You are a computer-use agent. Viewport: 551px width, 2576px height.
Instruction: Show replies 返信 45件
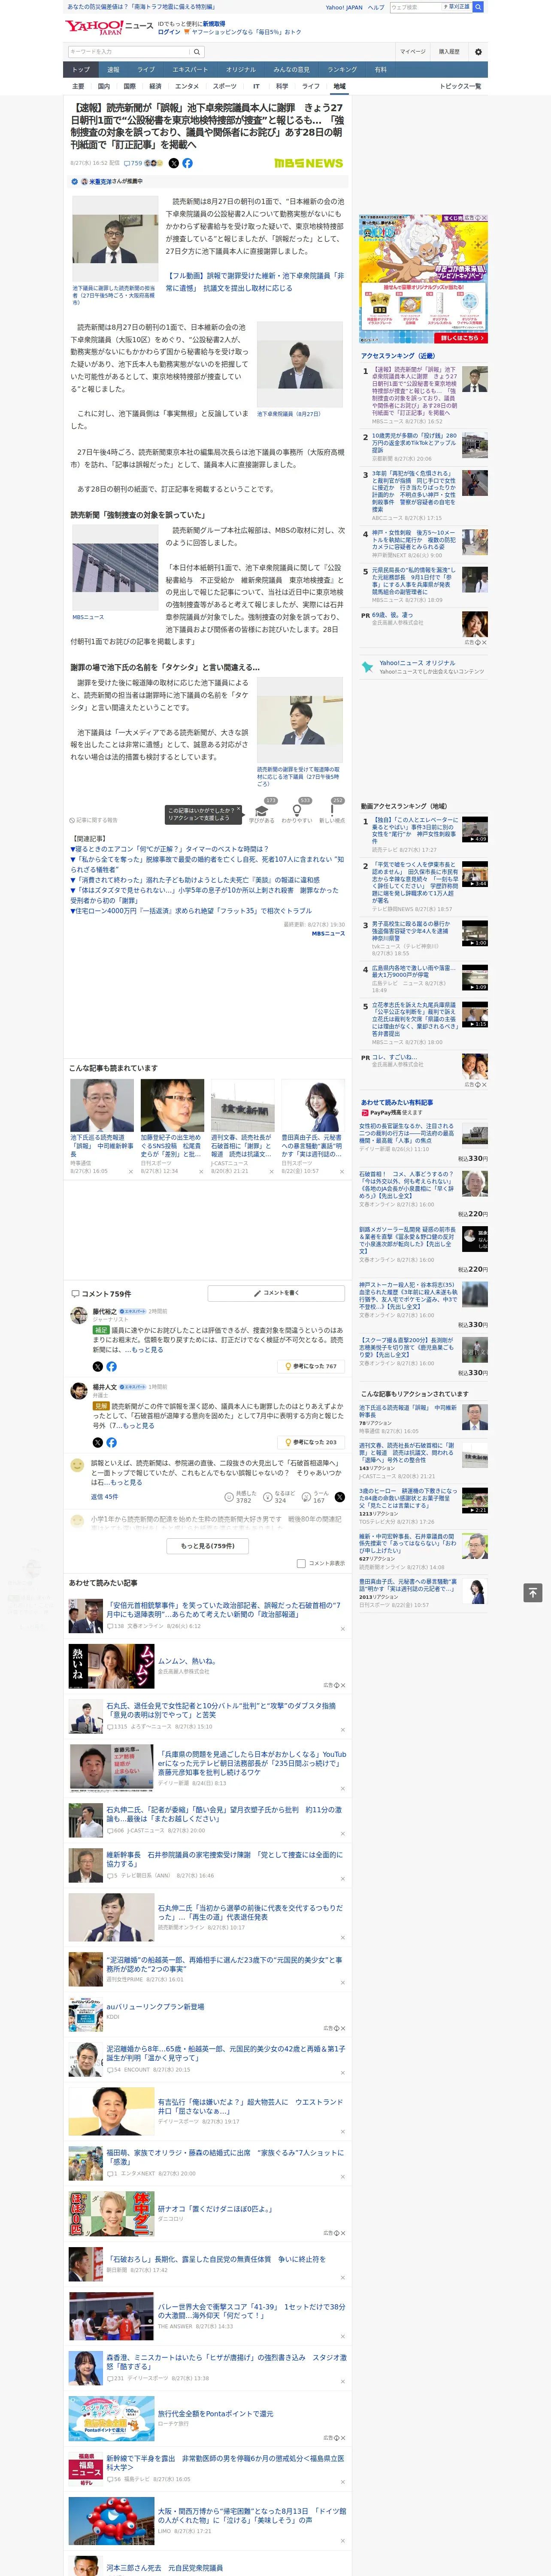[104, 1497]
